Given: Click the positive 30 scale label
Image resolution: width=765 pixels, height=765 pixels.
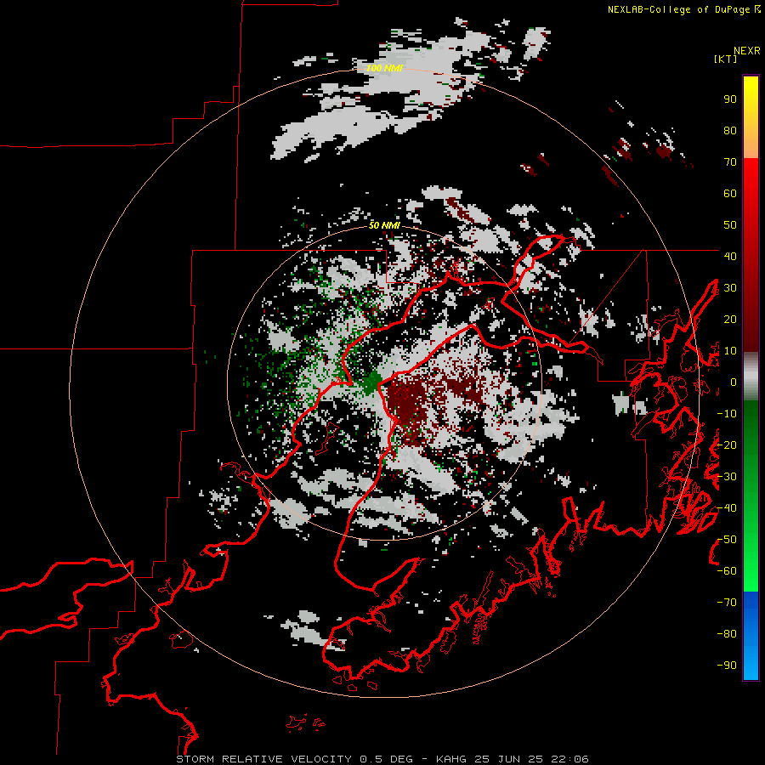Looking at the screenshot, I should 730,288.
